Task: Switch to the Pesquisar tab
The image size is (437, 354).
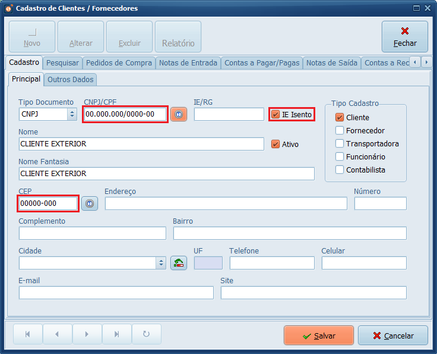Action: coord(62,62)
